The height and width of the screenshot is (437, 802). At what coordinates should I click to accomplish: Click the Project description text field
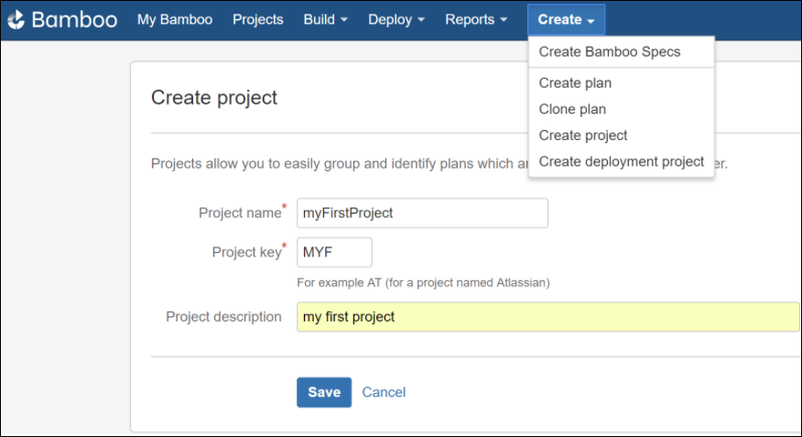coord(547,317)
